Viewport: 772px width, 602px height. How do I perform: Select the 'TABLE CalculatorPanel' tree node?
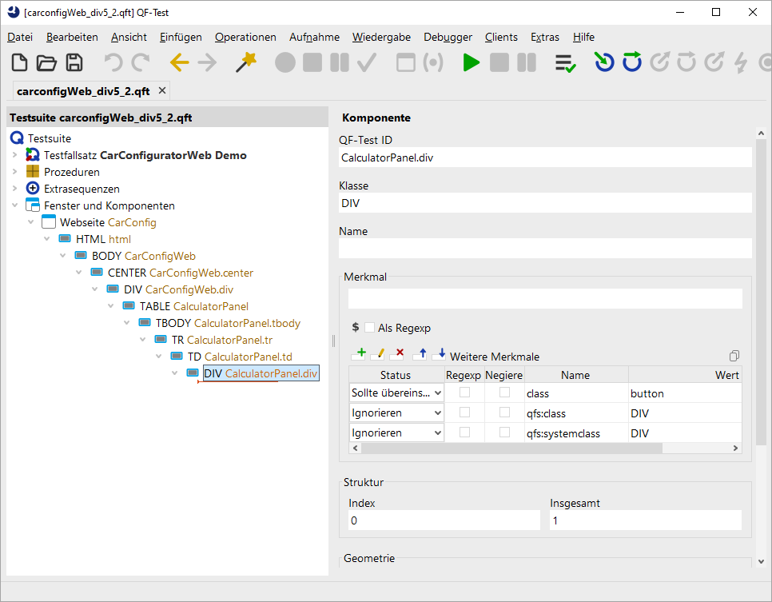193,306
